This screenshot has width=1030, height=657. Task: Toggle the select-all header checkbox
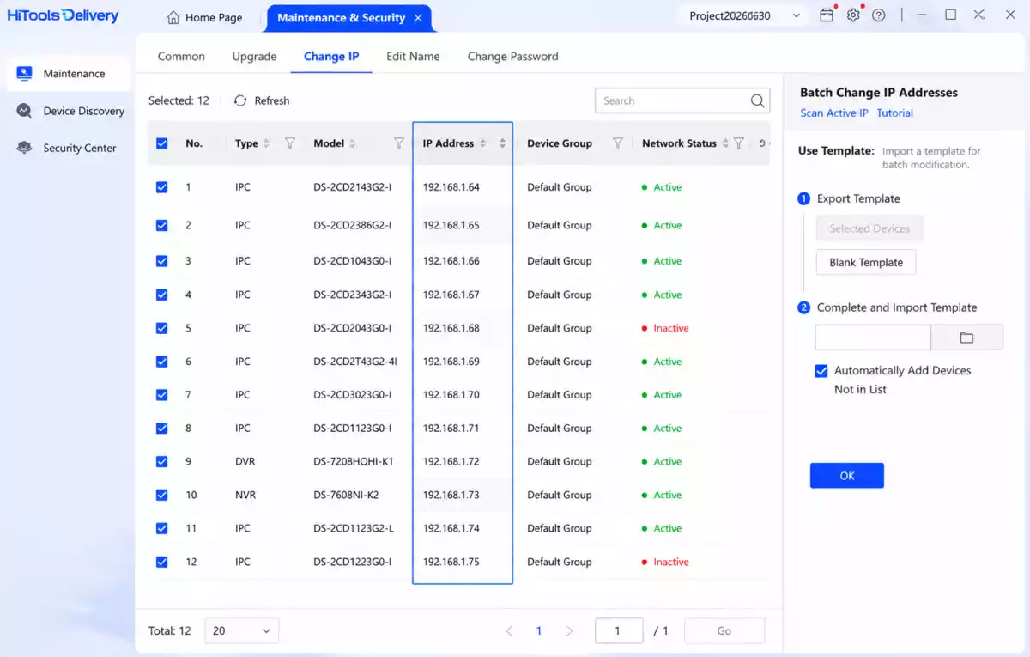162,143
